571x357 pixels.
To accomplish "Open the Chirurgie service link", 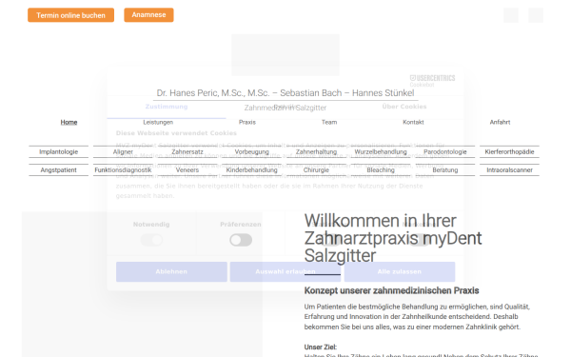I will [317, 170].
